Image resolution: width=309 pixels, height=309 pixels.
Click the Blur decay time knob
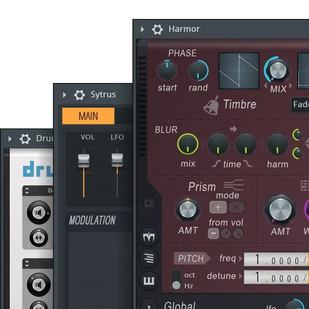(x=246, y=144)
